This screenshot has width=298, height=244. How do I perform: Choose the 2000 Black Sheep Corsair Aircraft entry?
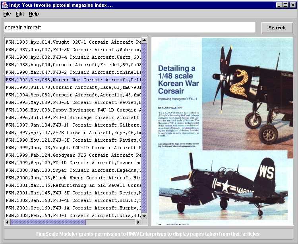coord(73,178)
